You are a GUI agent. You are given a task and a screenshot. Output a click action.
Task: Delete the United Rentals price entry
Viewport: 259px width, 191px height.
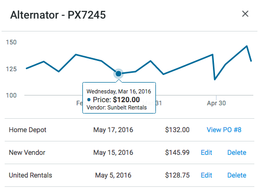237,176
